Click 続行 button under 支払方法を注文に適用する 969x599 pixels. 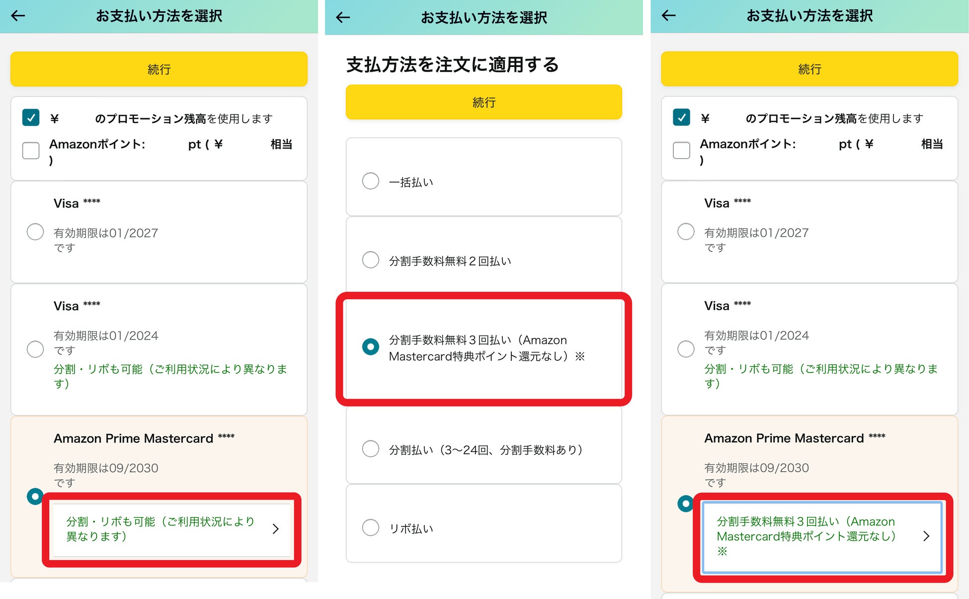click(x=484, y=102)
